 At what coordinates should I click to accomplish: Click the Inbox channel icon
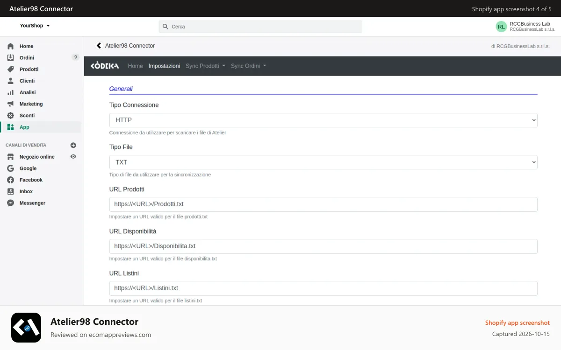[10, 191]
